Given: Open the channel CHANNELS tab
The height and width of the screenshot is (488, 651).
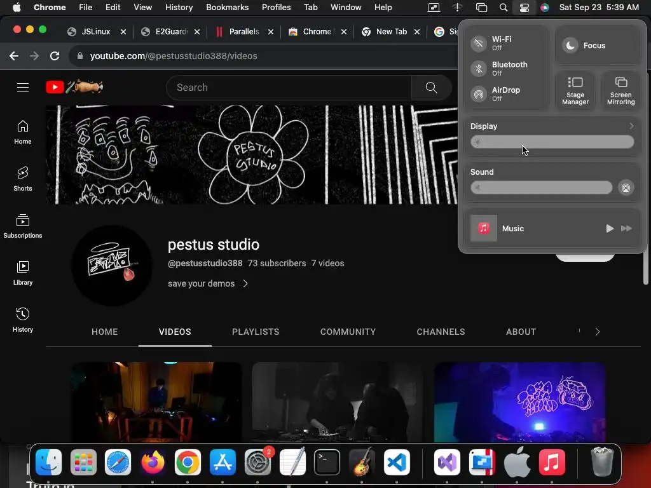Looking at the screenshot, I should 441,332.
